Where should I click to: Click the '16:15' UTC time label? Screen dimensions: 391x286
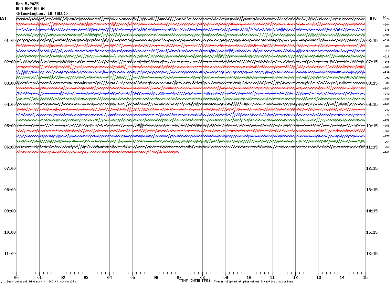pyautogui.click(x=372, y=254)
